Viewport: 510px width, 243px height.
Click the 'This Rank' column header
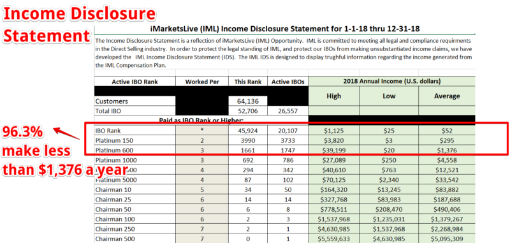click(248, 82)
